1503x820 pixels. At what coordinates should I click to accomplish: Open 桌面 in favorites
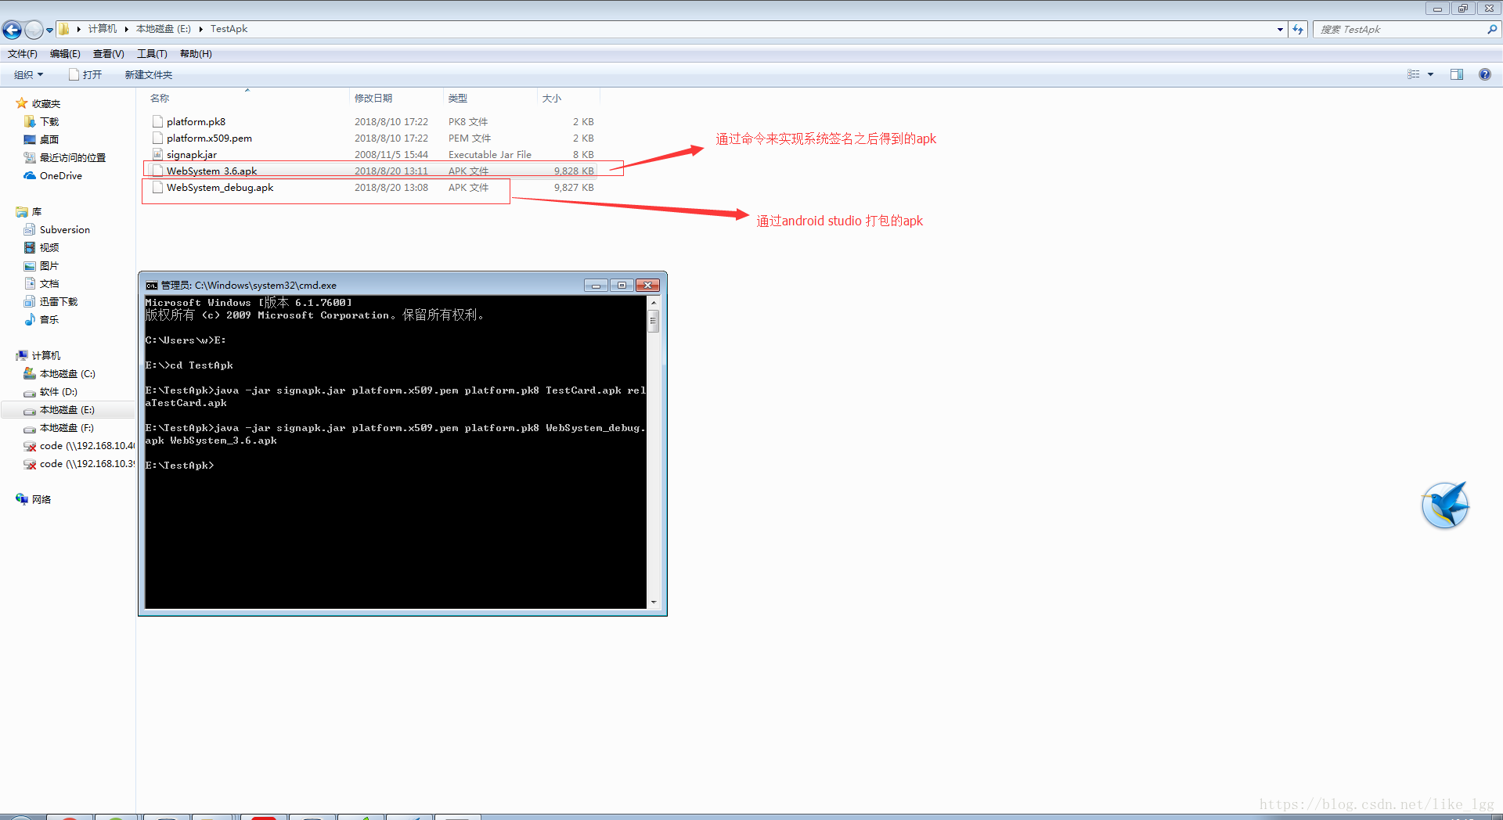click(x=49, y=140)
